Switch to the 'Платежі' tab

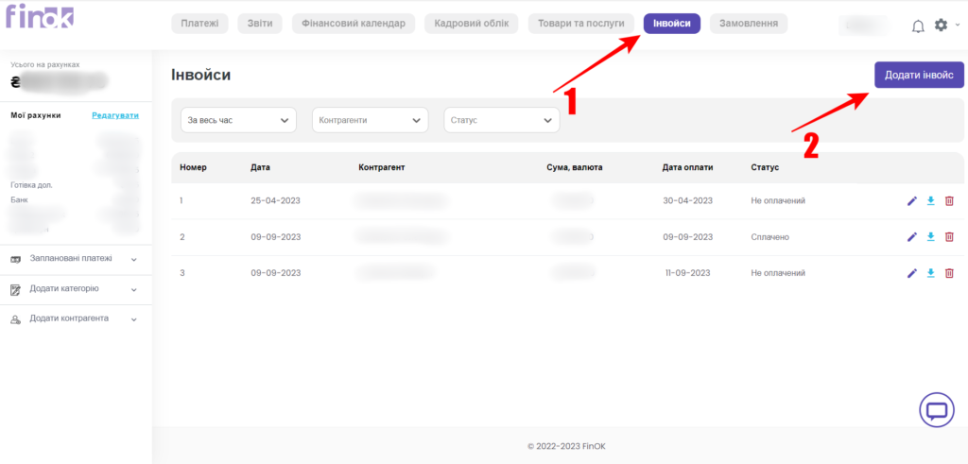click(x=199, y=24)
